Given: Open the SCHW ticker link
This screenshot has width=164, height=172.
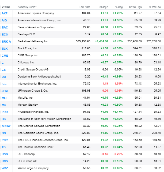Looking at the screenshot, I should (6, 126).
